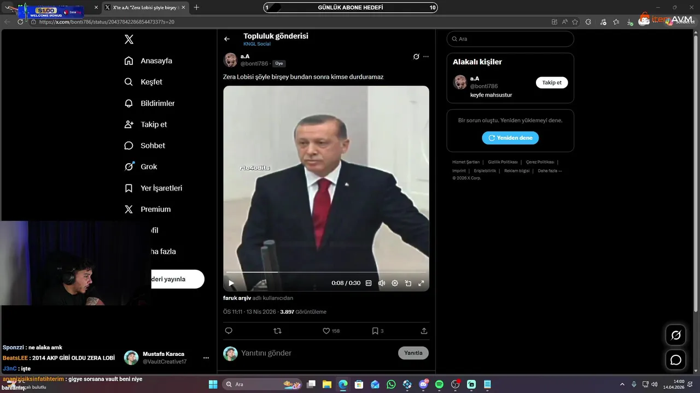Viewport: 700px width, 393px height.
Task: Repost this post
Action: click(277, 331)
